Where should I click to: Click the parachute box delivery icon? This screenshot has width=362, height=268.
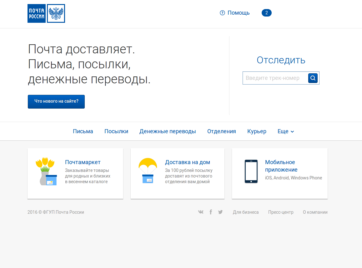click(148, 171)
